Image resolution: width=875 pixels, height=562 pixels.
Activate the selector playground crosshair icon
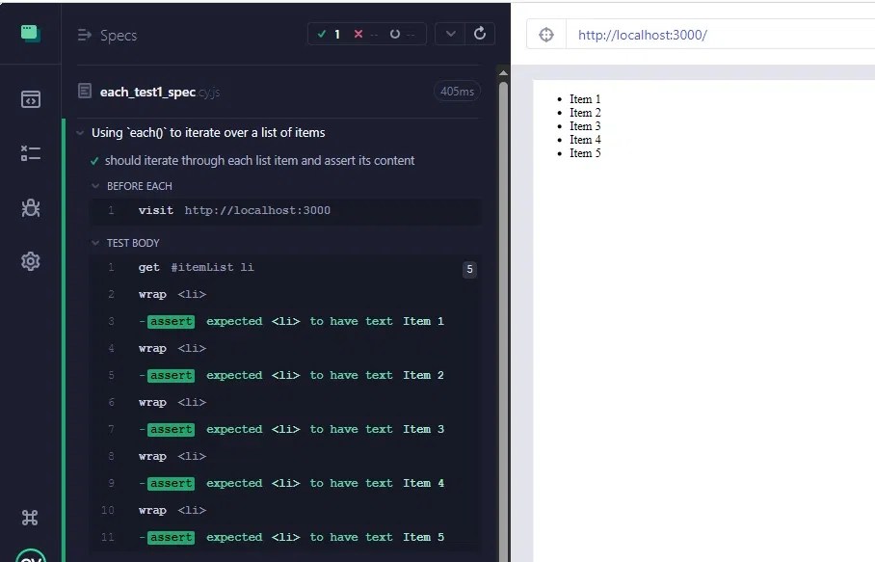pyautogui.click(x=545, y=33)
